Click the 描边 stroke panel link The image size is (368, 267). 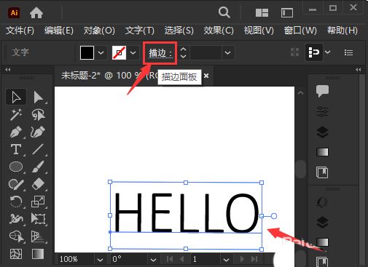click(160, 53)
